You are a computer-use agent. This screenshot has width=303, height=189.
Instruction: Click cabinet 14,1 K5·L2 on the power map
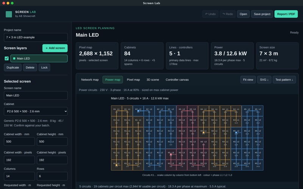click(x=258, y=111)
